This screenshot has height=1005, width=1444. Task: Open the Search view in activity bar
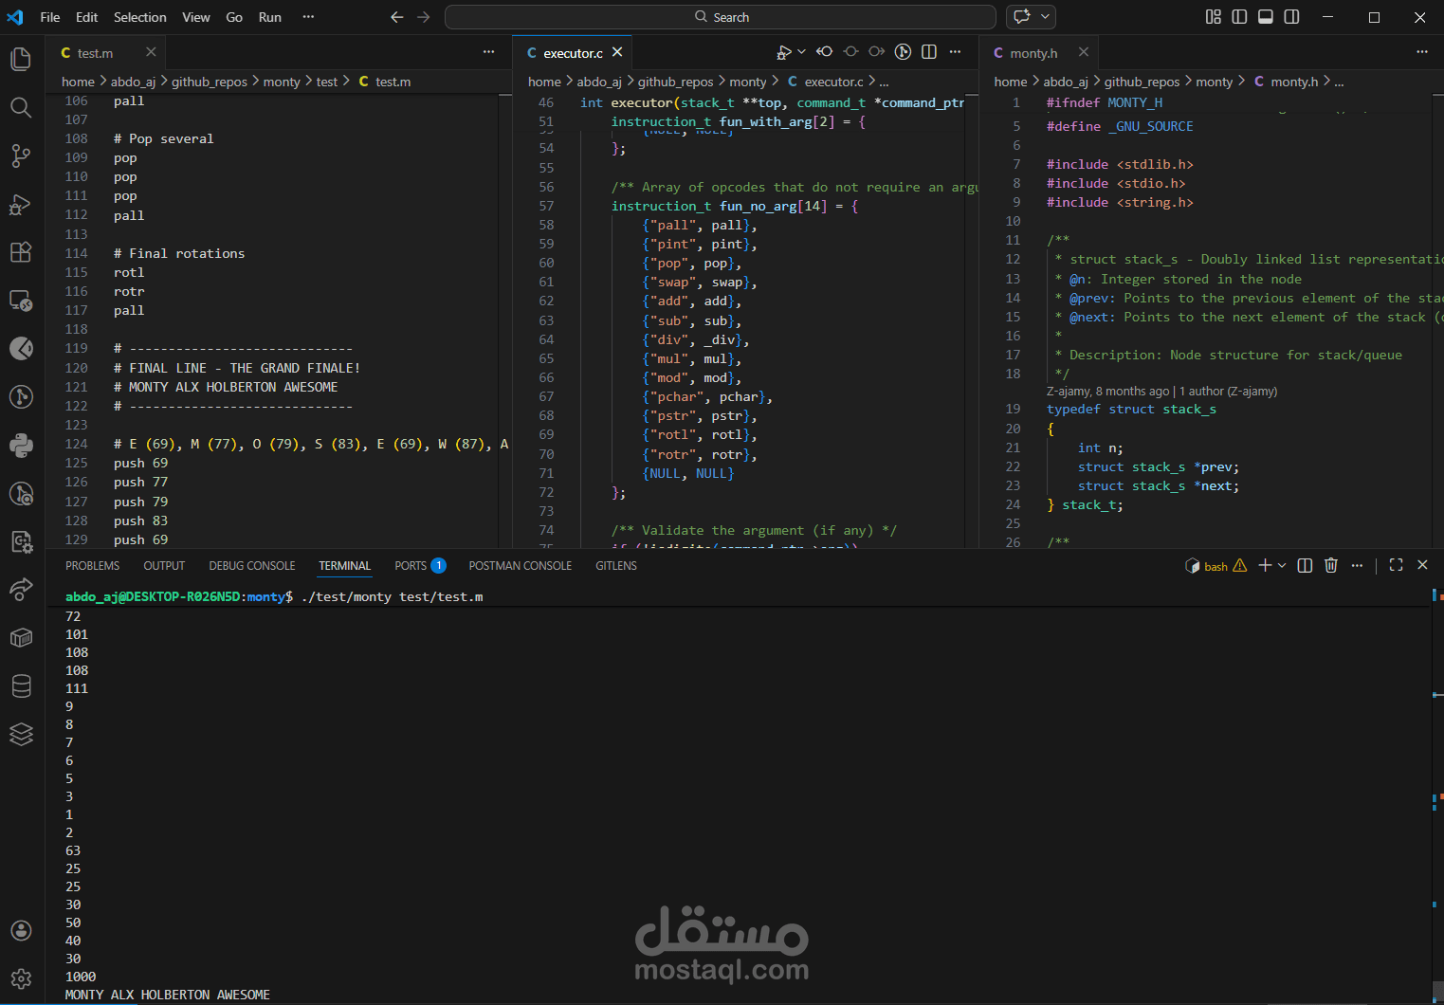pyautogui.click(x=21, y=107)
